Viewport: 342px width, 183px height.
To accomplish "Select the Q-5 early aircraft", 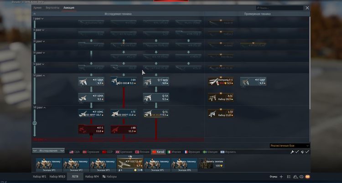I will (x=156, y=81).
